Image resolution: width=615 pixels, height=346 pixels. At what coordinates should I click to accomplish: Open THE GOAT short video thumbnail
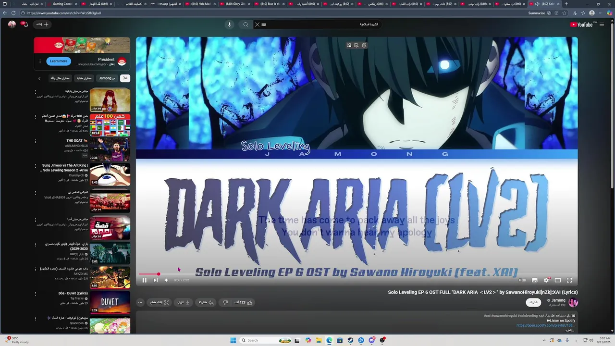[x=110, y=149]
